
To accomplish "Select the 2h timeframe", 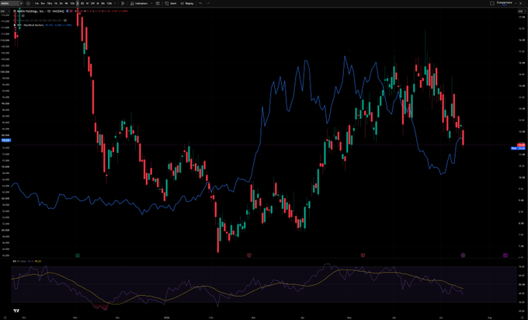I will tap(61, 3).
